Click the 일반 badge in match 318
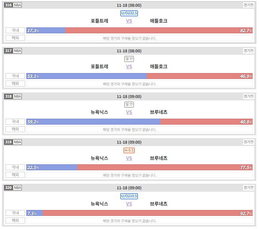The image size is (259, 229). [x=129, y=104]
